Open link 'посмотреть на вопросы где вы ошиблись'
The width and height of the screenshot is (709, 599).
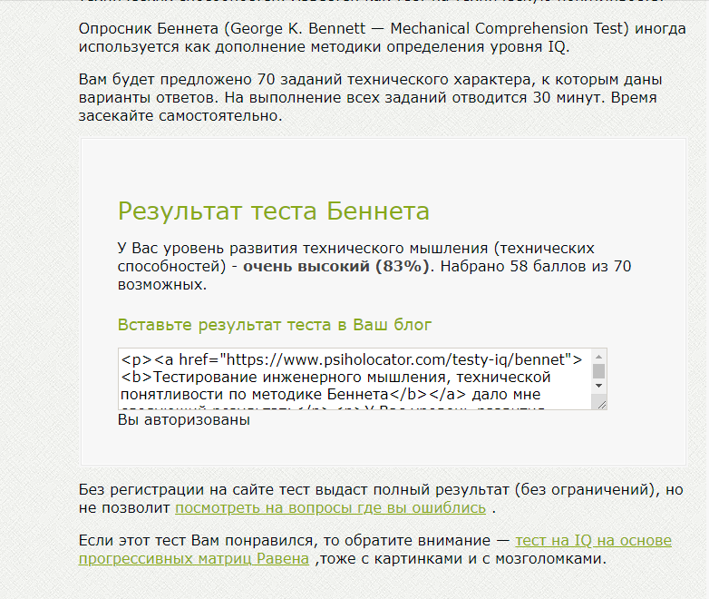tap(331, 508)
